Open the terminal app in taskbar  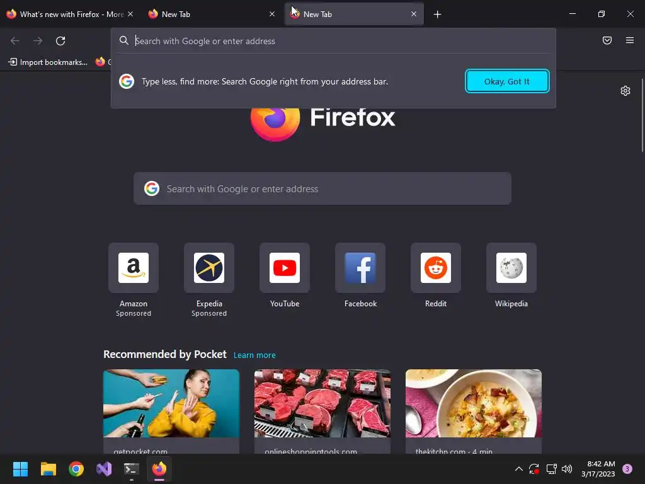coord(132,469)
